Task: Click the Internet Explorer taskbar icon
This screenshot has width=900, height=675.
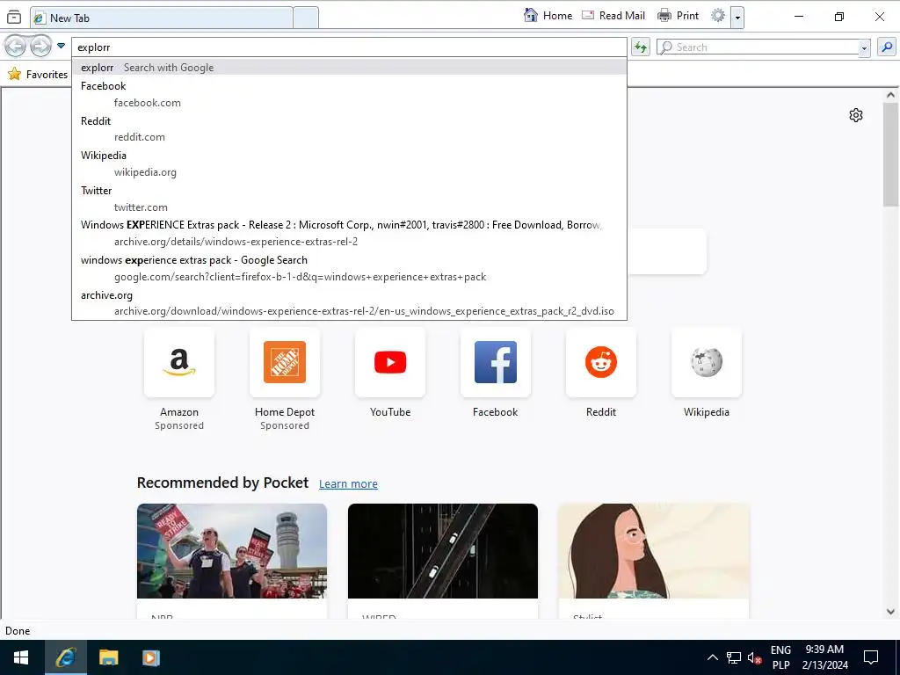Action: pos(65,657)
